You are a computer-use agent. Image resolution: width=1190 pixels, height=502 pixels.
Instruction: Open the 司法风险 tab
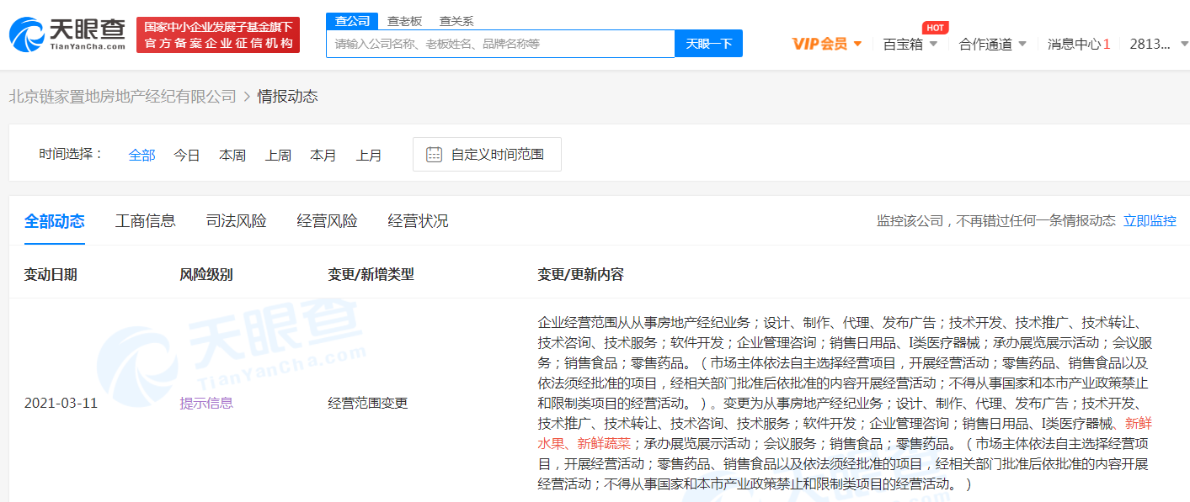[237, 221]
